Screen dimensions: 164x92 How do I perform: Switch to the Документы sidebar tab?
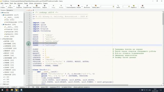click(10, 10)
